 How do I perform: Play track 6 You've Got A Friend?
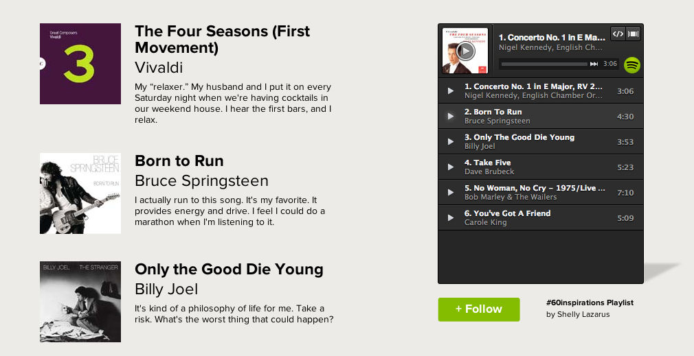coord(451,218)
